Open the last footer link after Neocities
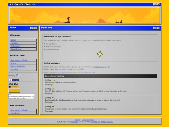Image resolution: width=169 pixels, height=127 pixels. (x=107, y=122)
